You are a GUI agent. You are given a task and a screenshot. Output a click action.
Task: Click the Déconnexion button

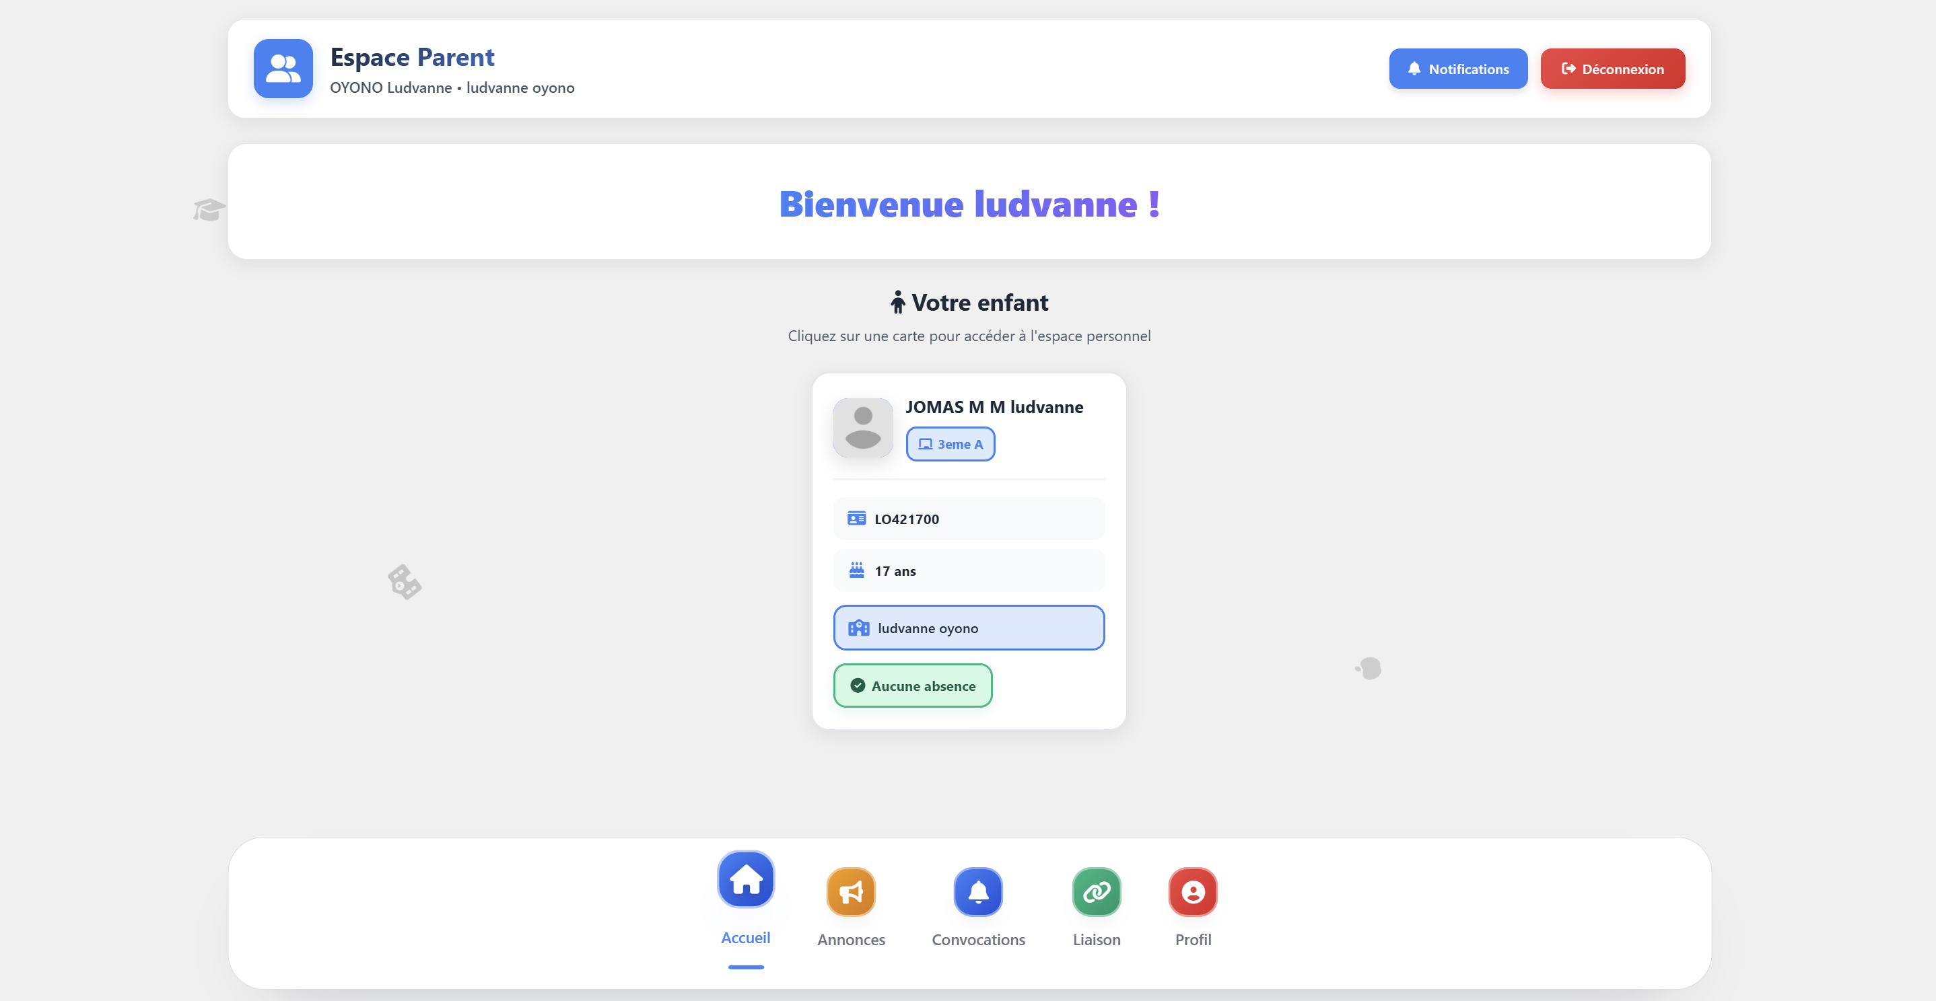[x=1613, y=69]
